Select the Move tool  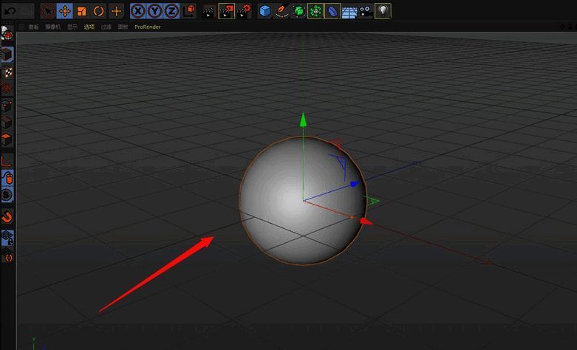click(x=64, y=11)
